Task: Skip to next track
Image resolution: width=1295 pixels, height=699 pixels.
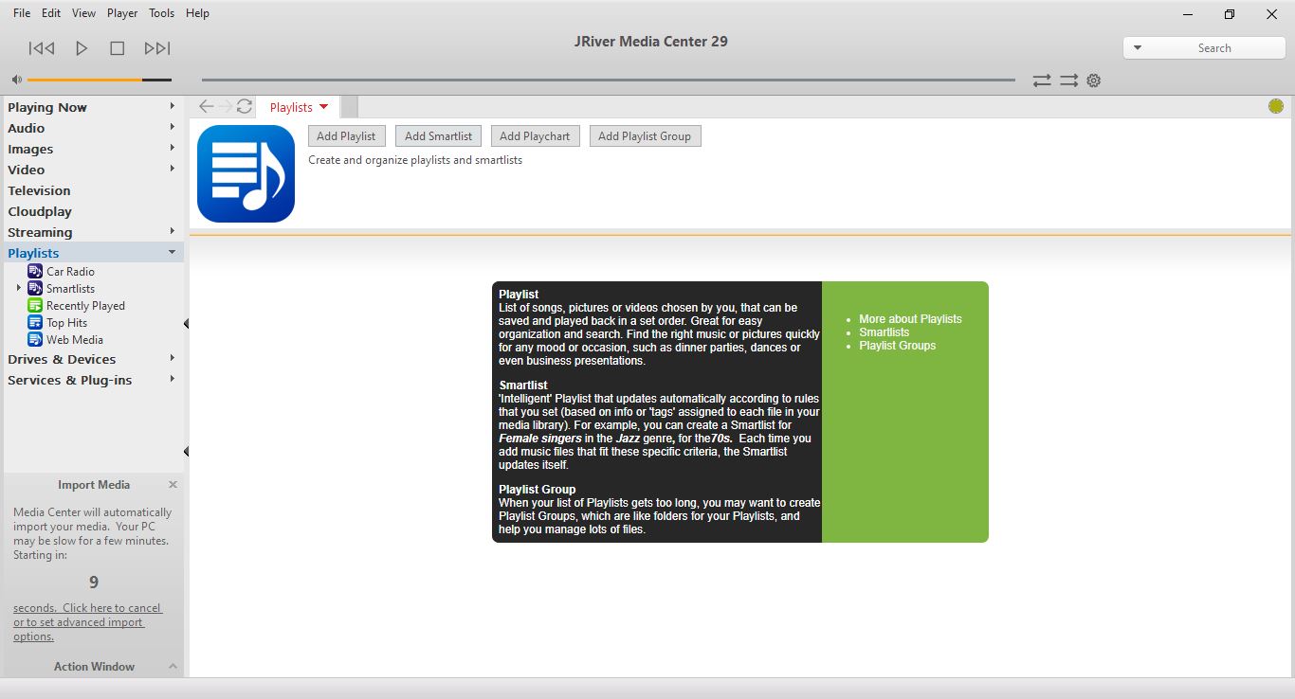Action: pyautogui.click(x=157, y=48)
